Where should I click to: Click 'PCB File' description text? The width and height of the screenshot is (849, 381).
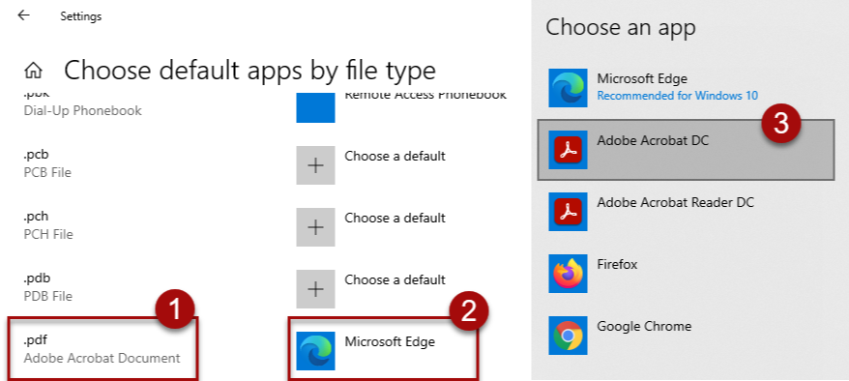pyautogui.click(x=47, y=173)
